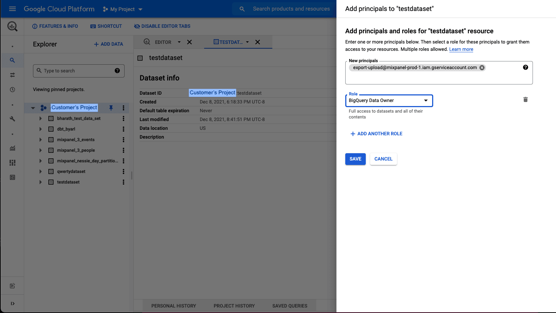
Task: Click the wrench utilities icon in the sidebar
Action: [12, 119]
